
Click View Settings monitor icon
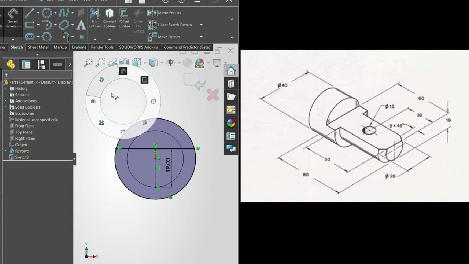coord(217,63)
